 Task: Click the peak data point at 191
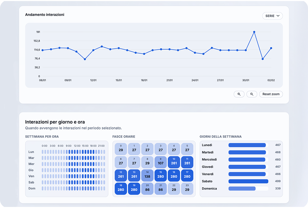coord(254,32)
